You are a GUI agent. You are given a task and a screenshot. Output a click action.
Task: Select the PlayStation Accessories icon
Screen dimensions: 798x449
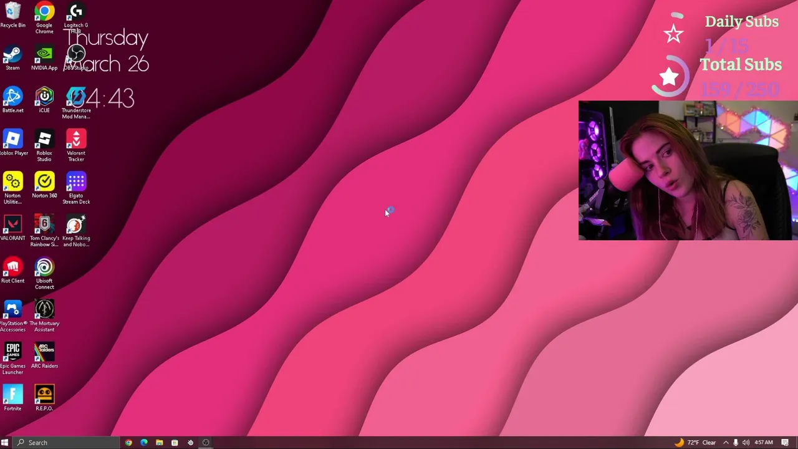(x=12, y=316)
